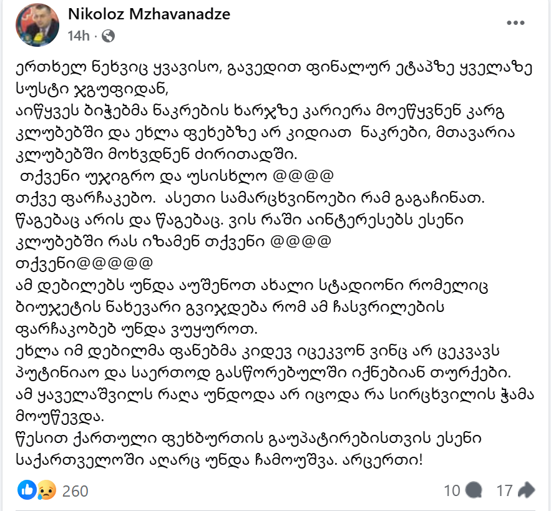Click the globe public privacy icon
The width and height of the screenshot is (551, 511).
(x=108, y=36)
